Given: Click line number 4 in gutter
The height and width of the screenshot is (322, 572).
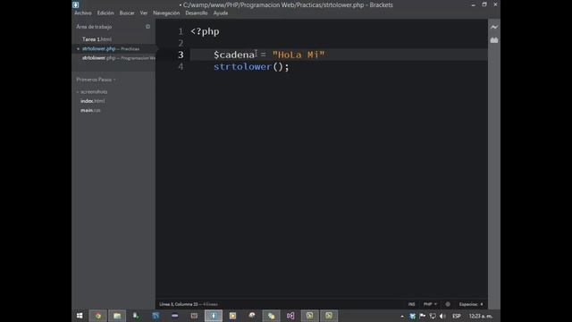Looking at the screenshot, I should [x=181, y=67].
